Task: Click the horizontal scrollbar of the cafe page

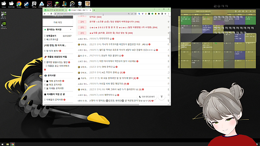Action: 91,104
